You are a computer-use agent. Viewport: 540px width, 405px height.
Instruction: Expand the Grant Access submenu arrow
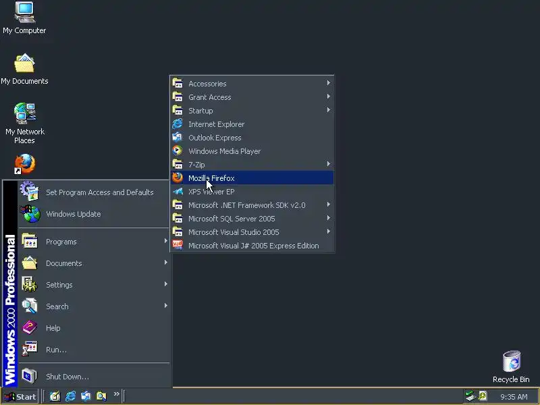pyautogui.click(x=329, y=97)
